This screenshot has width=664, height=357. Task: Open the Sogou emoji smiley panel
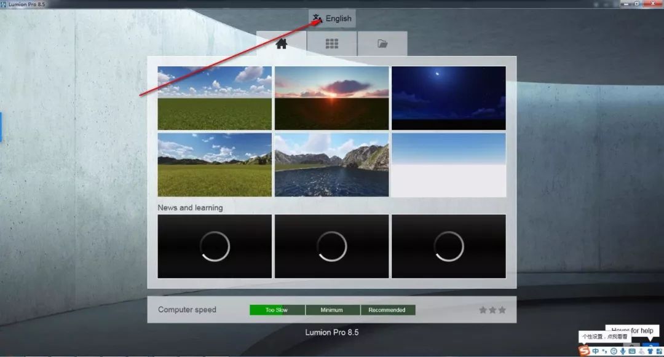614,351
